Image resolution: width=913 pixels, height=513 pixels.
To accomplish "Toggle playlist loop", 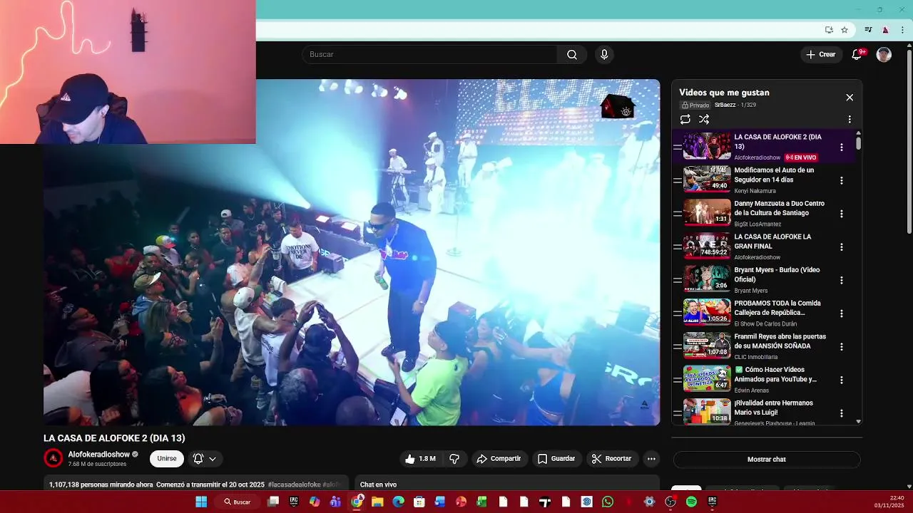I will click(685, 120).
